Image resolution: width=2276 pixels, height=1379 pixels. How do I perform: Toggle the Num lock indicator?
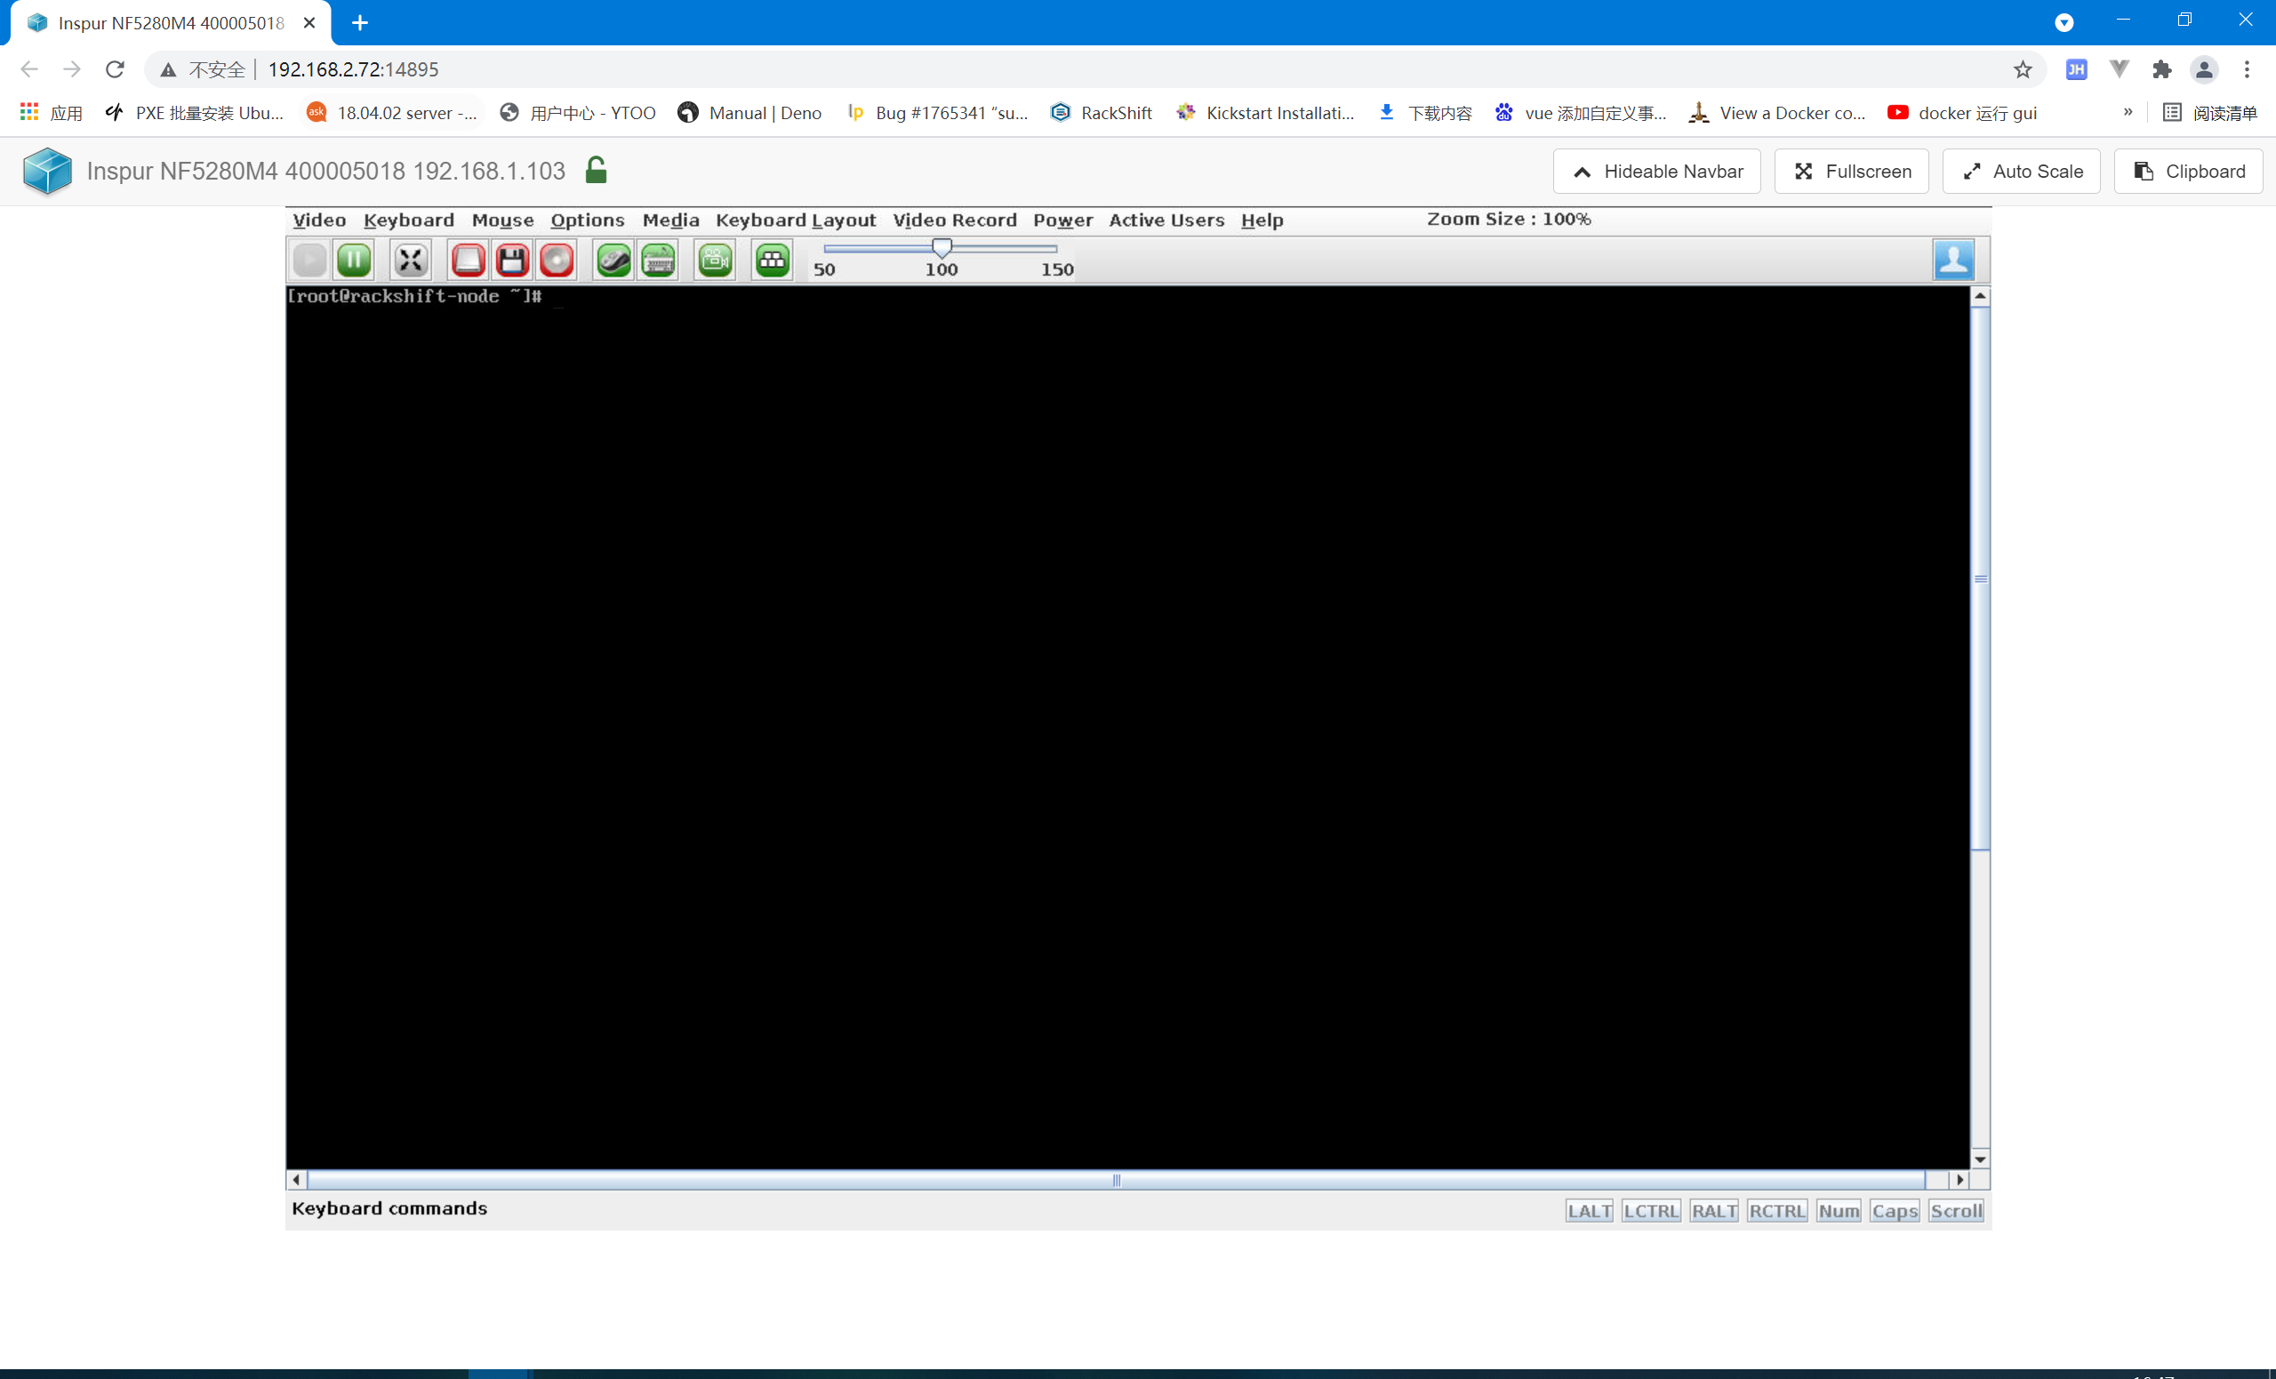coord(1839,1211)
